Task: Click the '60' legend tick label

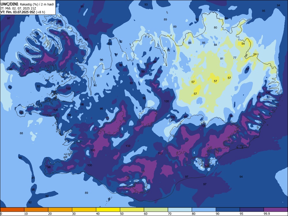Action: pyautogui.click(x=145, y=214)
